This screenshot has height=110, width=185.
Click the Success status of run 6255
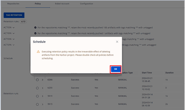75,88
